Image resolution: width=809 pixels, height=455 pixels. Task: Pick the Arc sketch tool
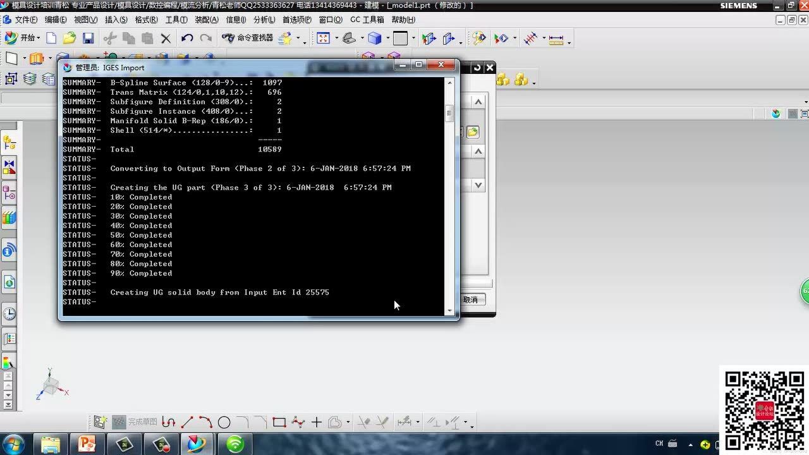coord(205,422)
